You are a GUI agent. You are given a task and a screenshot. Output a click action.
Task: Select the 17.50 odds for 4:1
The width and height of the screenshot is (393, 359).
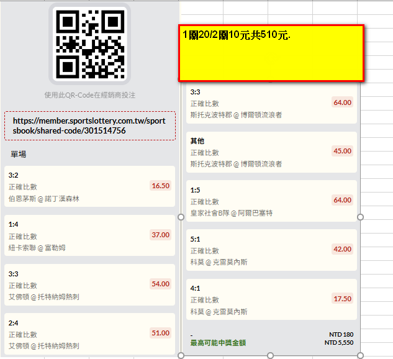pyautogui.click(x=342, y=299)
